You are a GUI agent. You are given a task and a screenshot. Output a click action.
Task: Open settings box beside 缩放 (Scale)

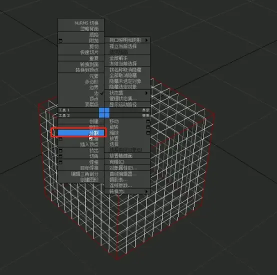148,132
